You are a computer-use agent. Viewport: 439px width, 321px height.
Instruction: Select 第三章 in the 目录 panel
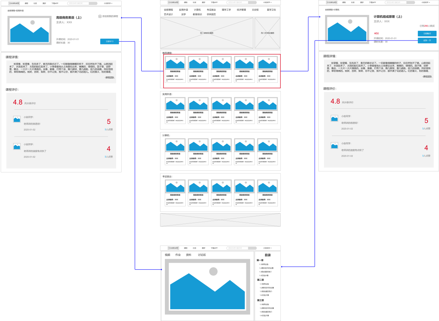tap(261, 300)
